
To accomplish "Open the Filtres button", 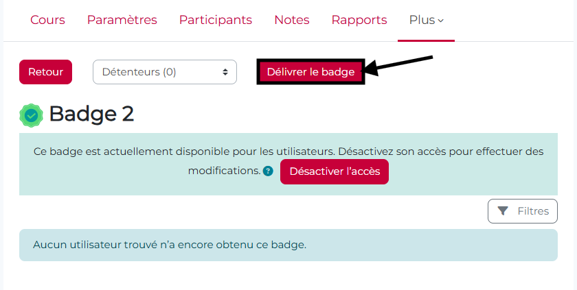I will [523, 211].
